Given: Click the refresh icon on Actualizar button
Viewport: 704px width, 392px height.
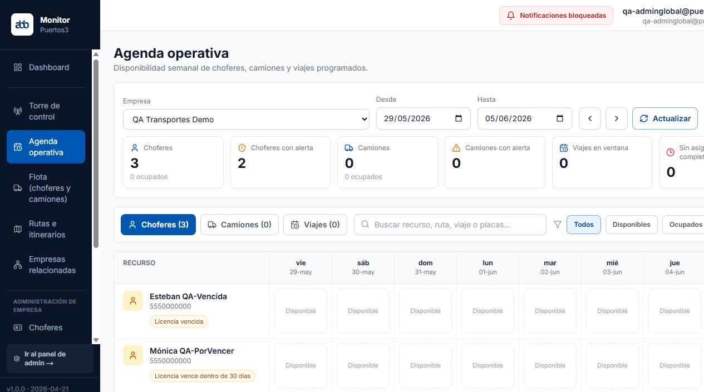Looking at the screenshot, I should [x=644, y=118].
